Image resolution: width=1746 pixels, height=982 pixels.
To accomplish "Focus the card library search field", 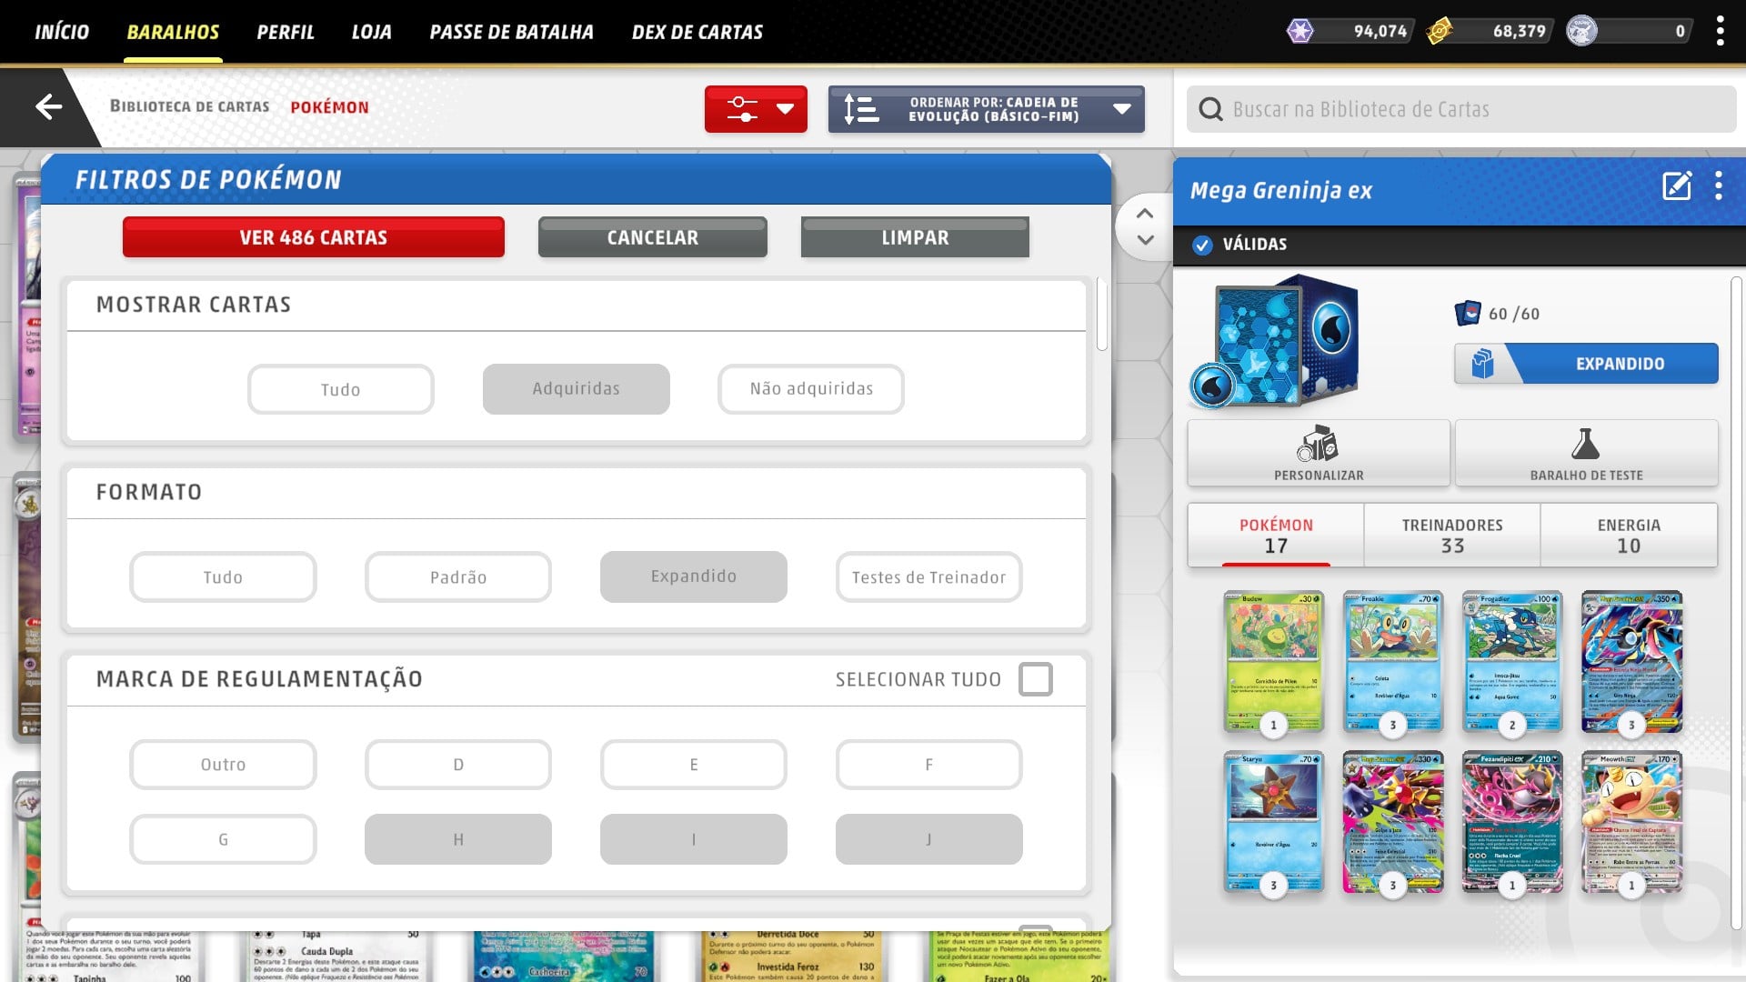I will (1460, 109).
